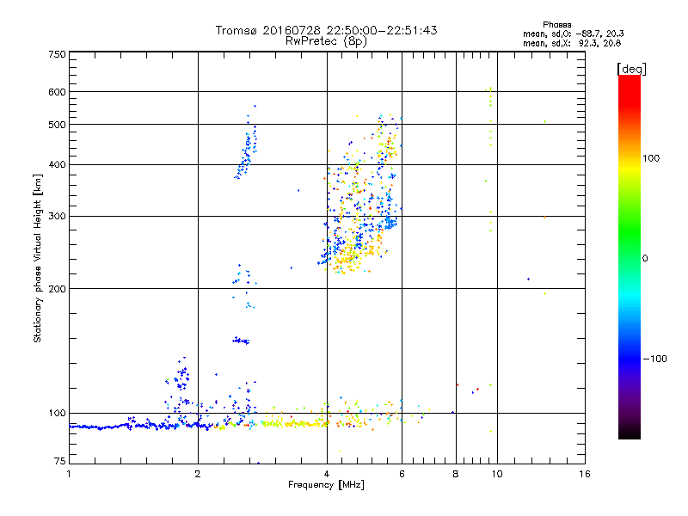Click the green region of the colorbar
Image resolution: width=688 pixels, height=516 pixels.
(x=630, y=232)
